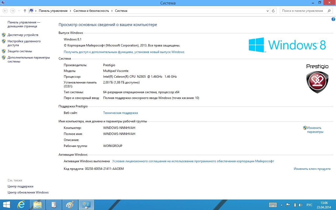This screenshot has height=210, width=336.
Task: Click the Action Center flag tray icon
Action: [288, 205]
